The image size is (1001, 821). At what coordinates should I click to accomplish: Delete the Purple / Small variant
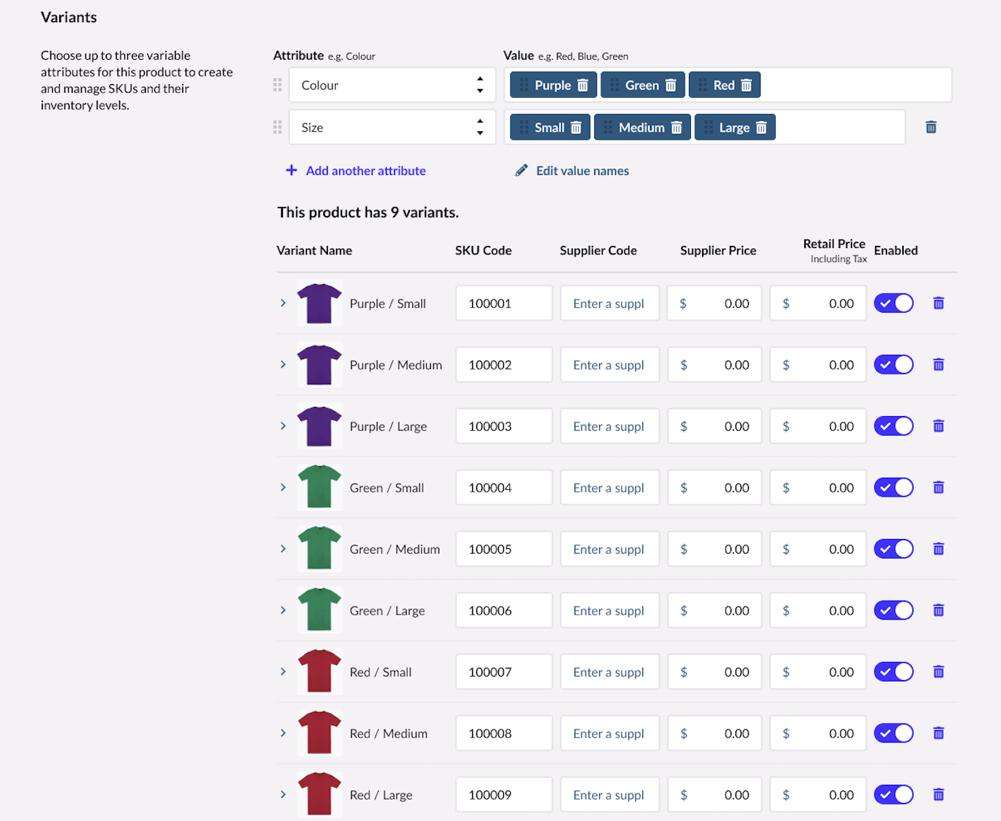click(938, 304)
